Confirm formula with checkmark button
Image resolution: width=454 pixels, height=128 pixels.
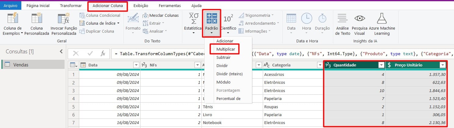(x=90, y=53)
